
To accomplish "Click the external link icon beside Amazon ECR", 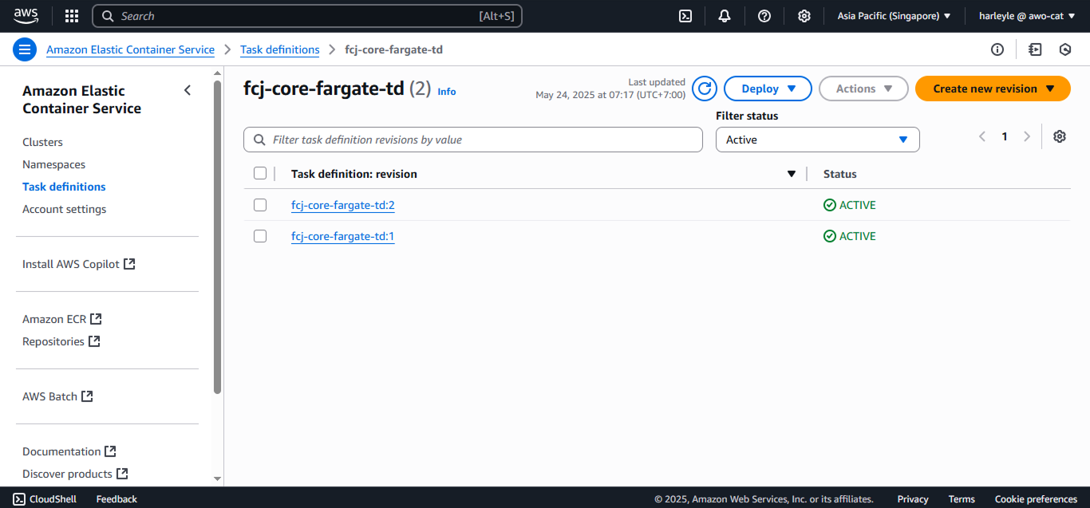I will click(96, 319).
